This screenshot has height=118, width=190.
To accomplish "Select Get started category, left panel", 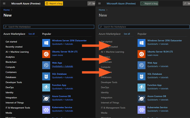I will (11, 42).
